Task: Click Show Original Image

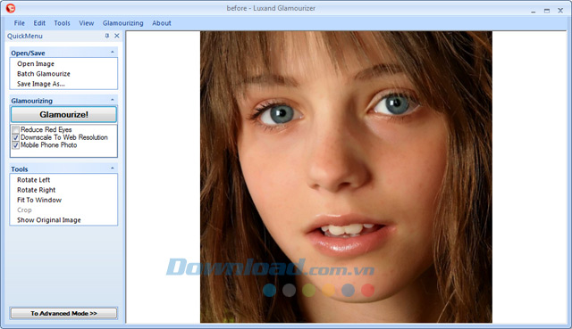Action: pos(49,220)
